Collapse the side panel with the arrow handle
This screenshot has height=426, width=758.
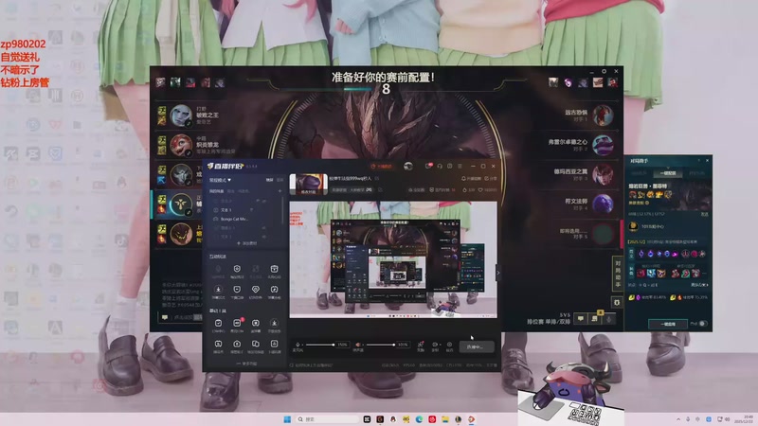point(498,273)
